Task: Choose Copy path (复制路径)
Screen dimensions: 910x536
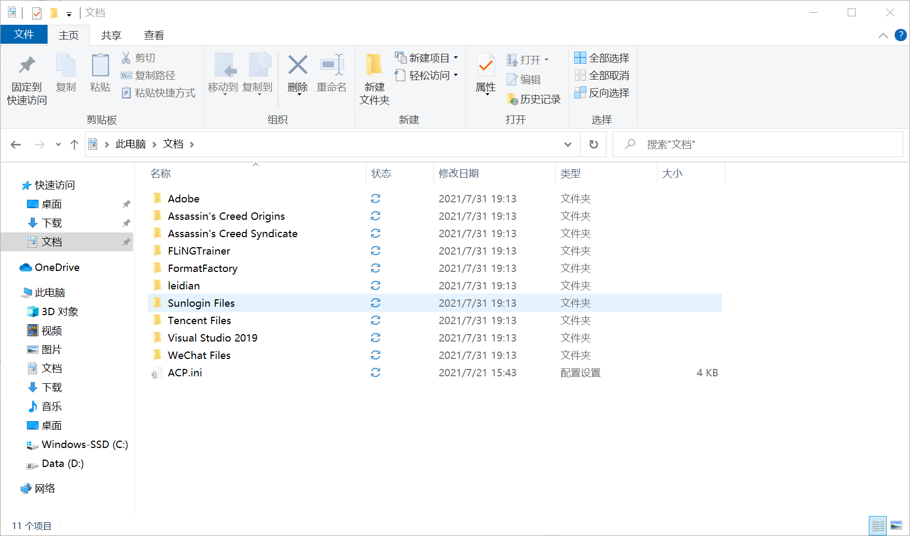Action: tap(148, 75)
